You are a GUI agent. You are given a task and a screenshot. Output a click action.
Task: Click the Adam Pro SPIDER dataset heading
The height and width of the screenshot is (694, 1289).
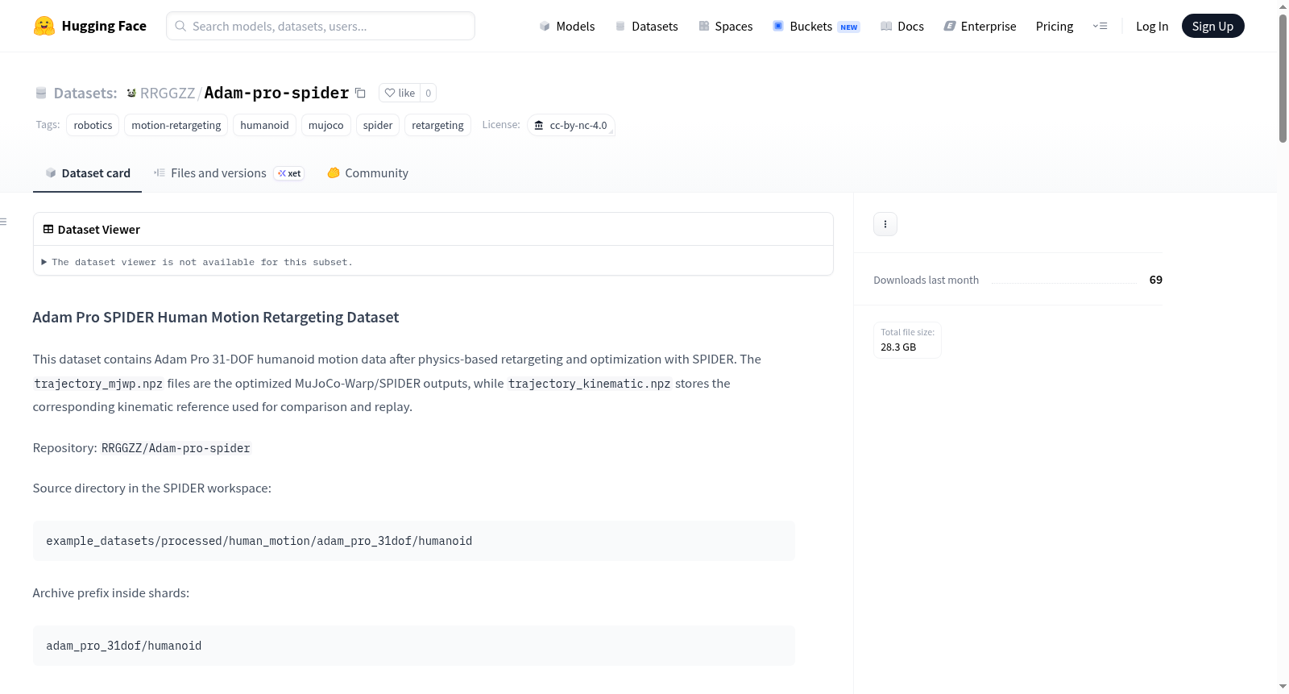[216, 317]
